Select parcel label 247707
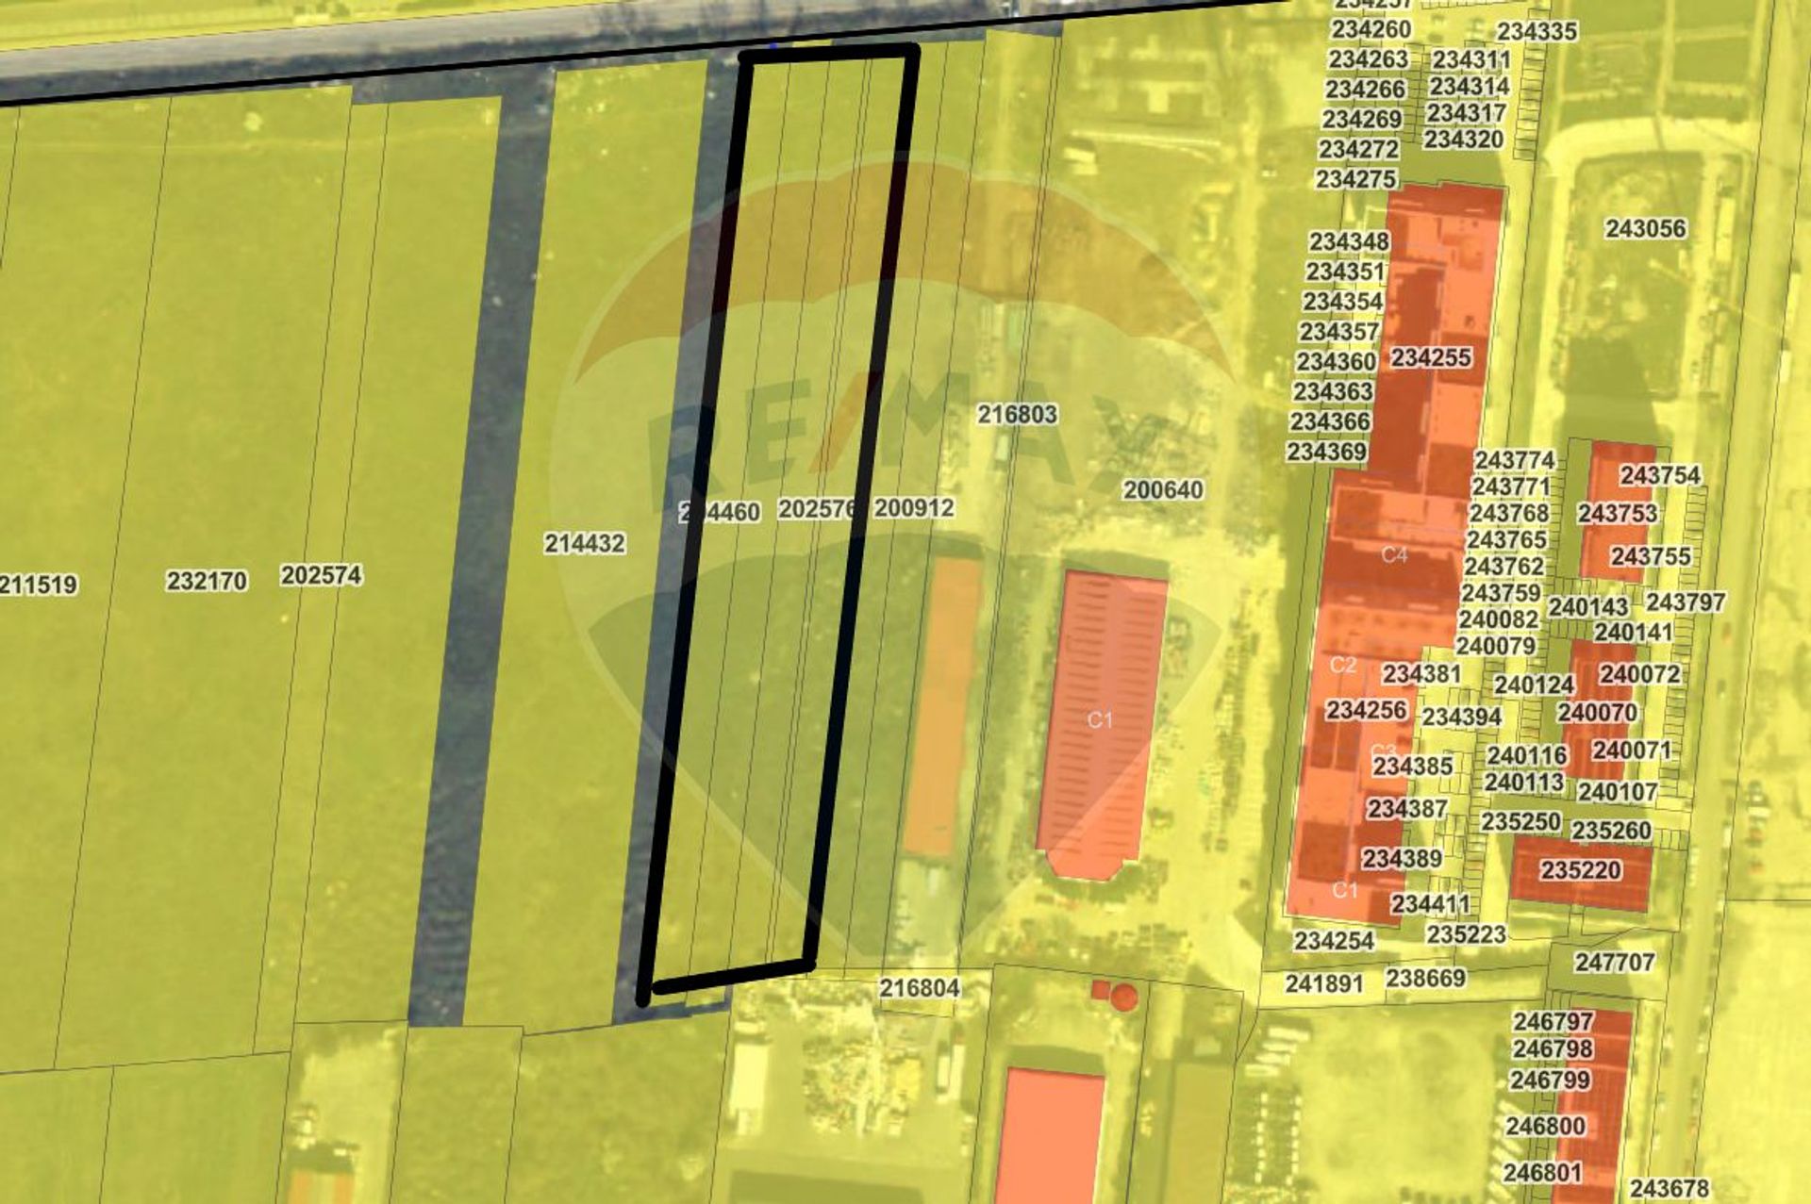 tap(1614, 963)
